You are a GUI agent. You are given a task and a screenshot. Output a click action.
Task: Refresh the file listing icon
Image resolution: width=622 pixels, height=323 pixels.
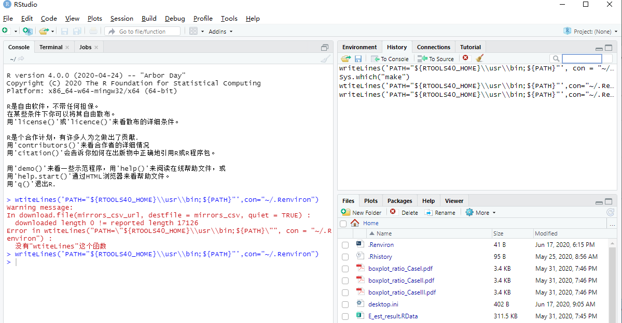pyautogui.click(x=610, y=213)
